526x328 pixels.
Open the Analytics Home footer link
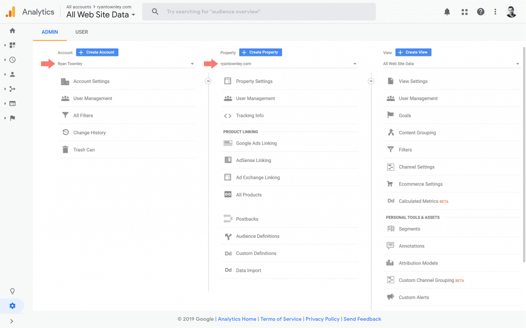(237, 319)
